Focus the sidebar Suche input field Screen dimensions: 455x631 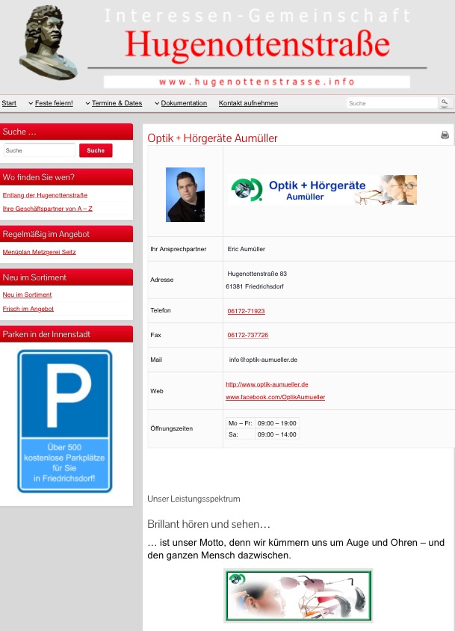click(40, 150)
